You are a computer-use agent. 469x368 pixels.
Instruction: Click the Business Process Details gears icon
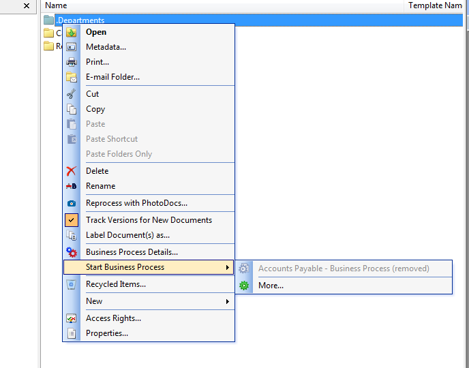[71, 252]
